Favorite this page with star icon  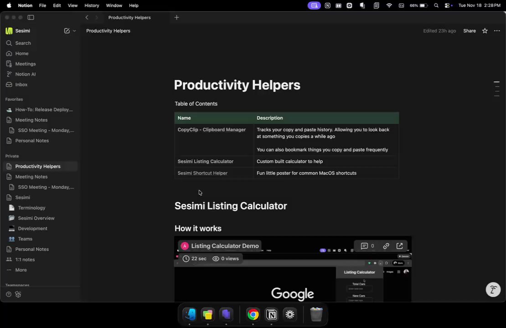tap(485, 31)
